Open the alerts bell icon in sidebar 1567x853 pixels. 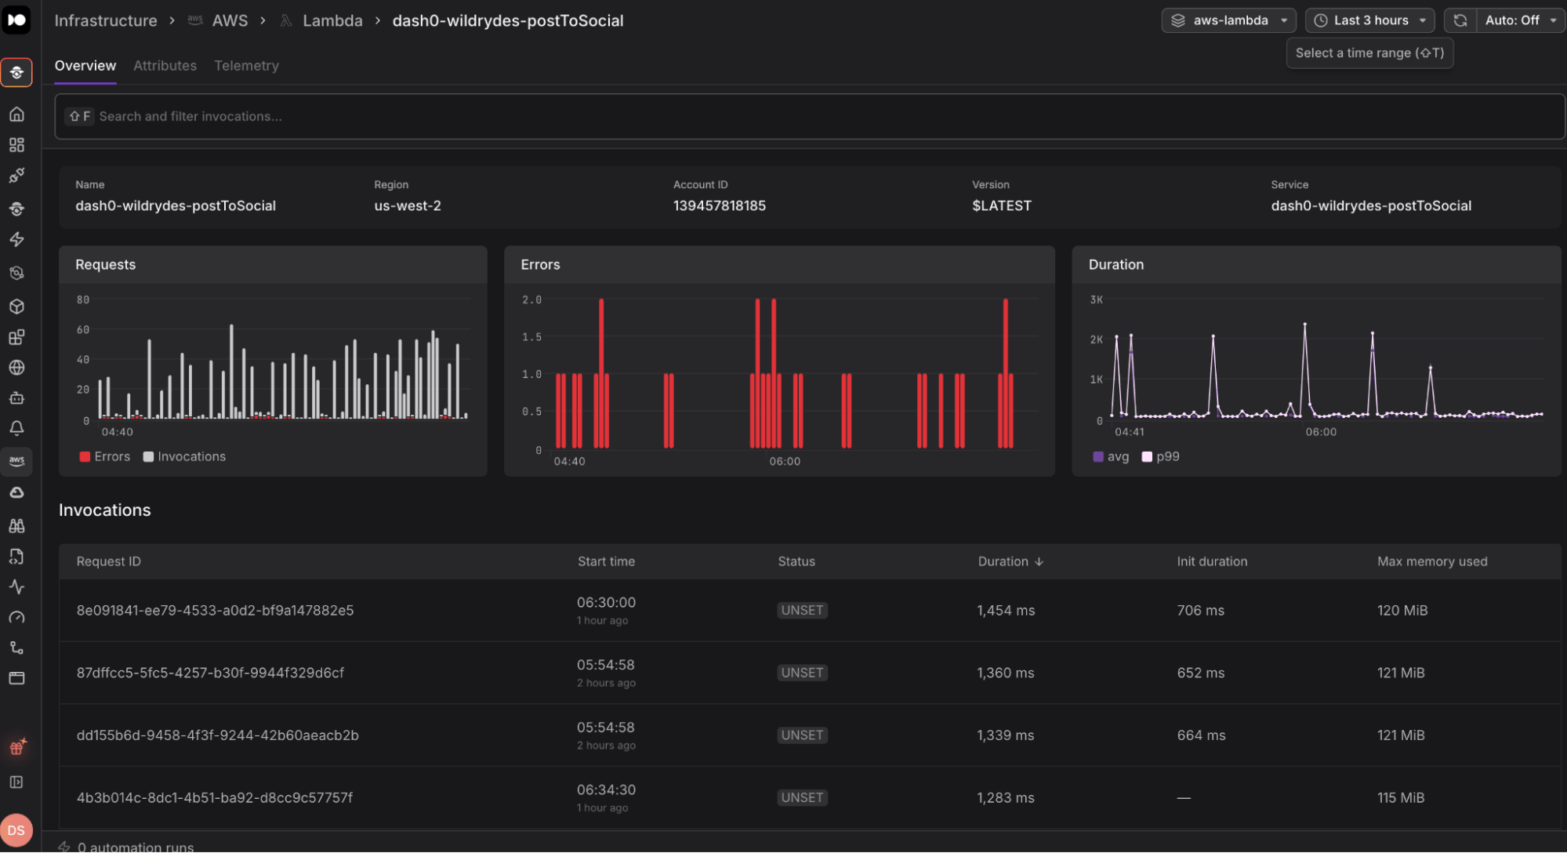point(16,429)
